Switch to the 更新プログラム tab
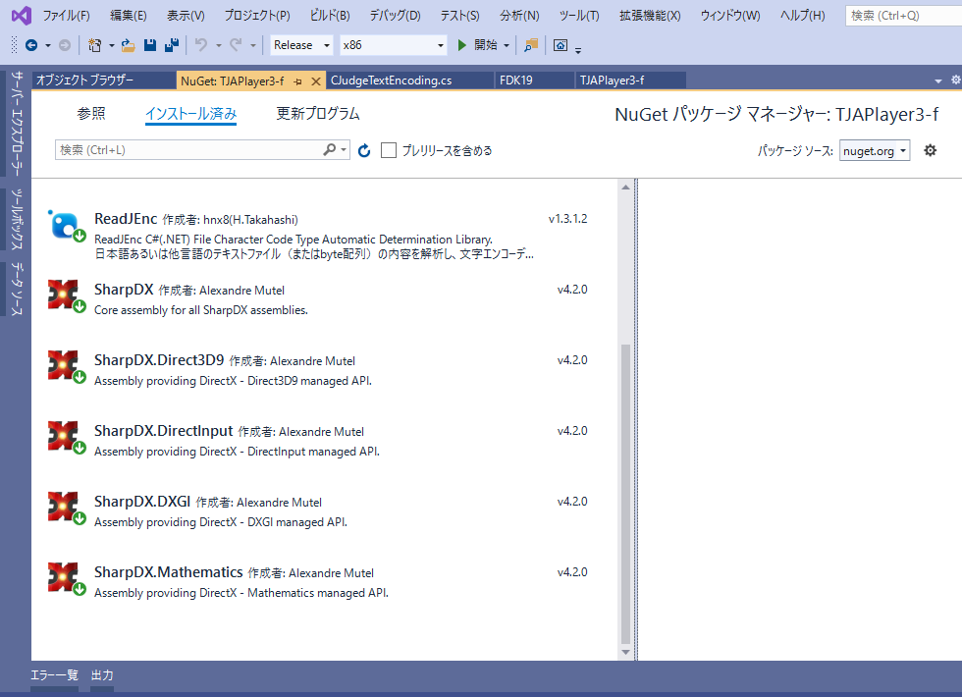This screenshot has width=962, height=697. pos(316,113)
